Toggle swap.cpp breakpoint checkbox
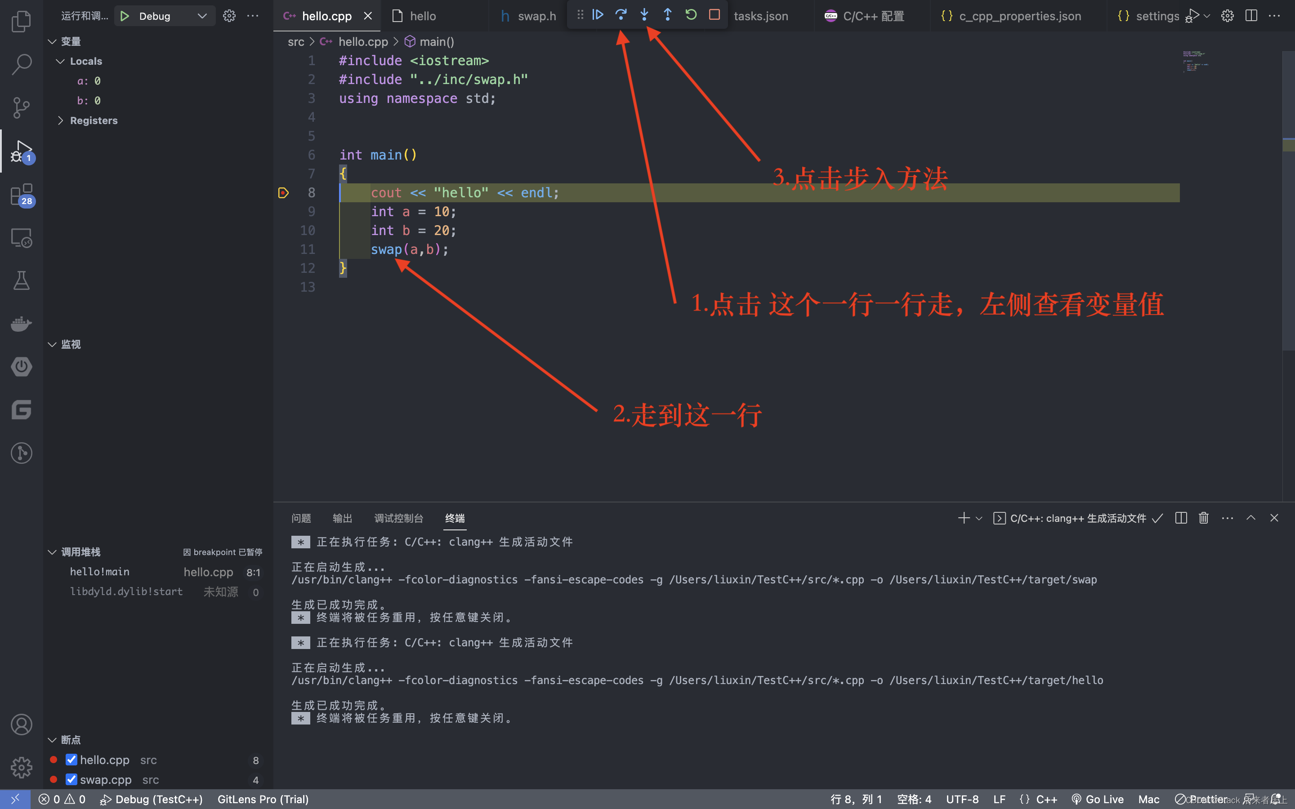Image resolution: width=1295 pixels, height=809 pixels. point(71,780)
